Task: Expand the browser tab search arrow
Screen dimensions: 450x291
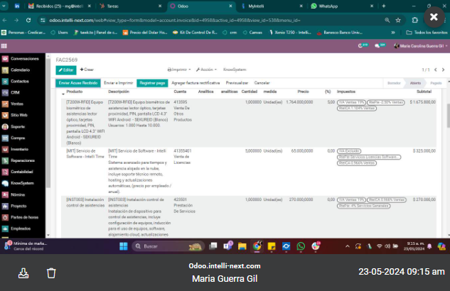Action: click(x=4, y=6)
